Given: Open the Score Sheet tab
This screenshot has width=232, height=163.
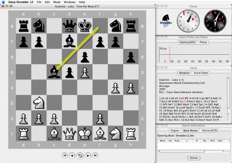Looking at the screenshot, I should click(201, 73).
